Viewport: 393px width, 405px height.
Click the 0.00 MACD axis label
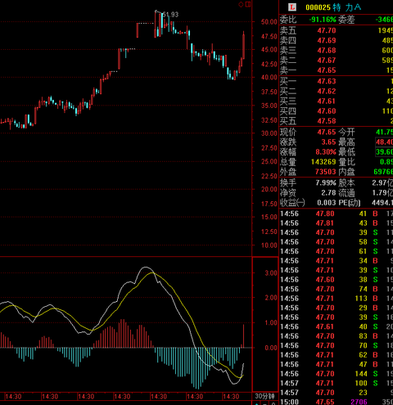(271, 348)
